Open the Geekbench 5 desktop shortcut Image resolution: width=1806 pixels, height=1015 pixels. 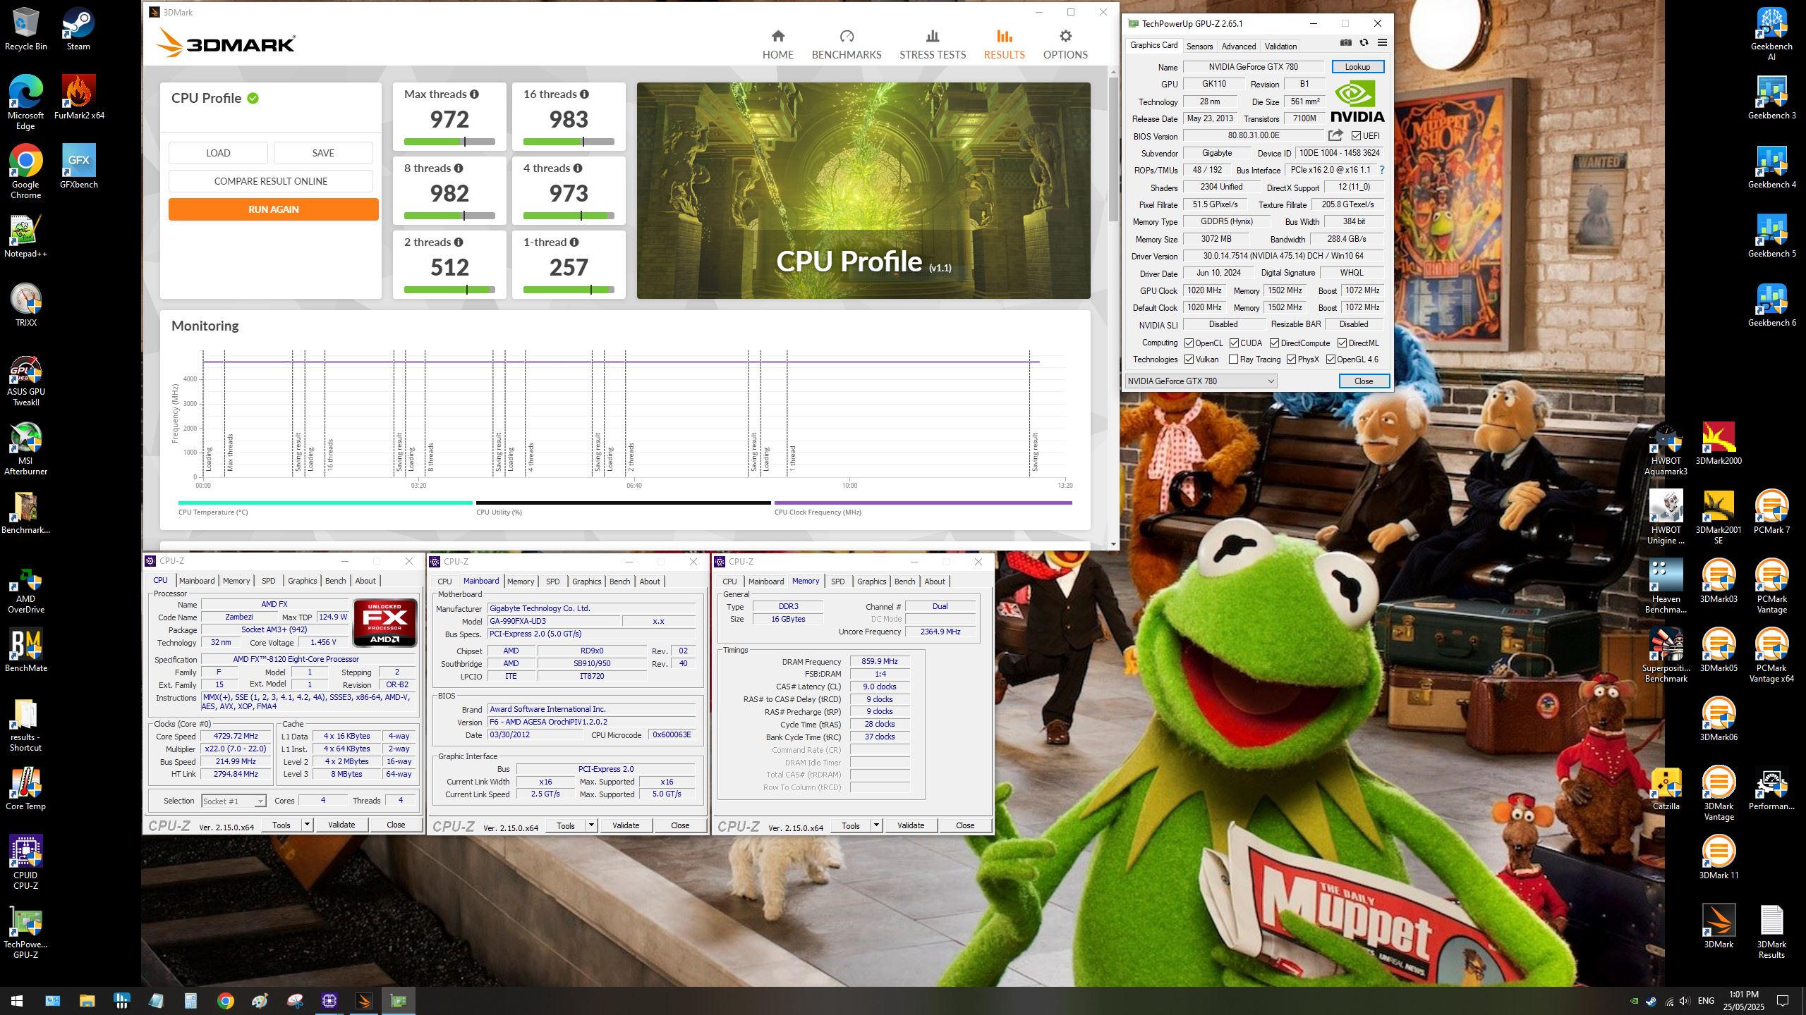coord(1771,237)
